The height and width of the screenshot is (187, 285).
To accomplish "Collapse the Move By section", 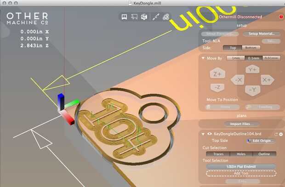I will pyautogui.click(x=203, y=58).
